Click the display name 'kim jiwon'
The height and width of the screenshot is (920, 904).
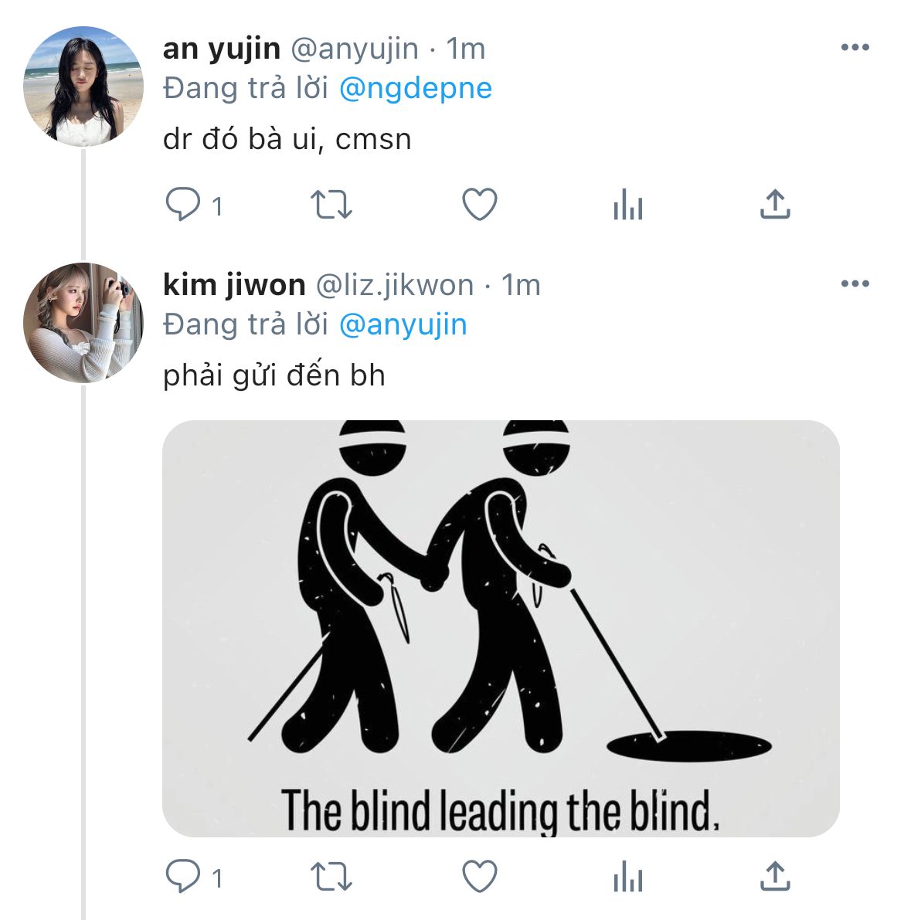(x=233, y=285)
